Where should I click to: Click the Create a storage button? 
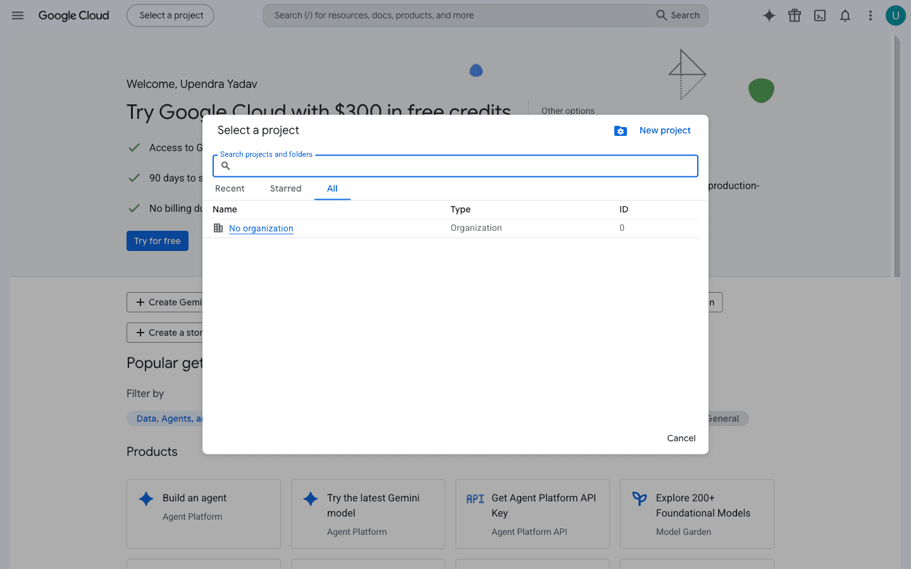(164, 333)
